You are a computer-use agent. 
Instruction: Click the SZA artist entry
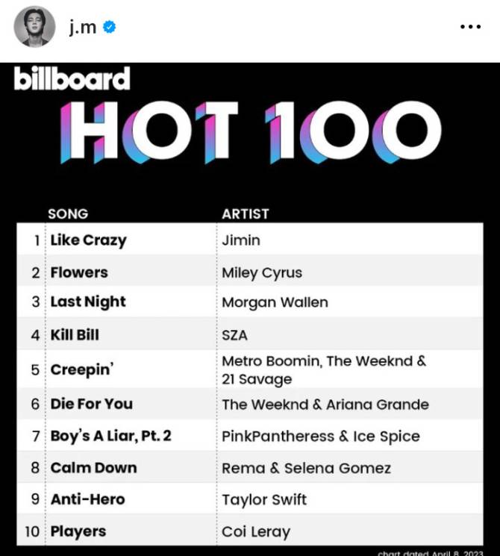234,335
